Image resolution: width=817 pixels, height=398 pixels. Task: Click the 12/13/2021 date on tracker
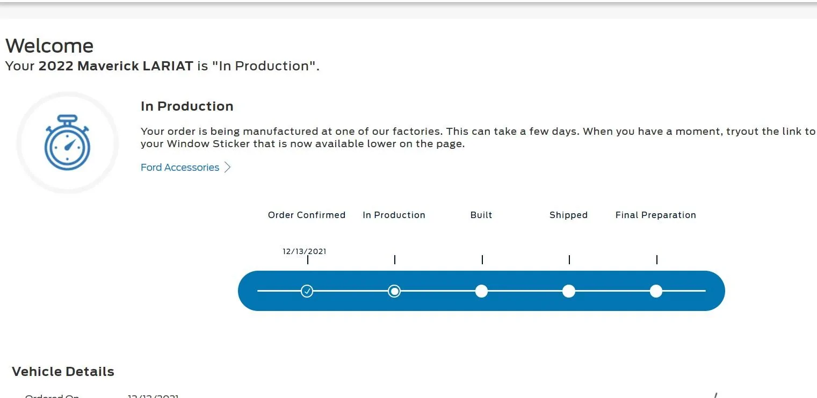(305, 251)
